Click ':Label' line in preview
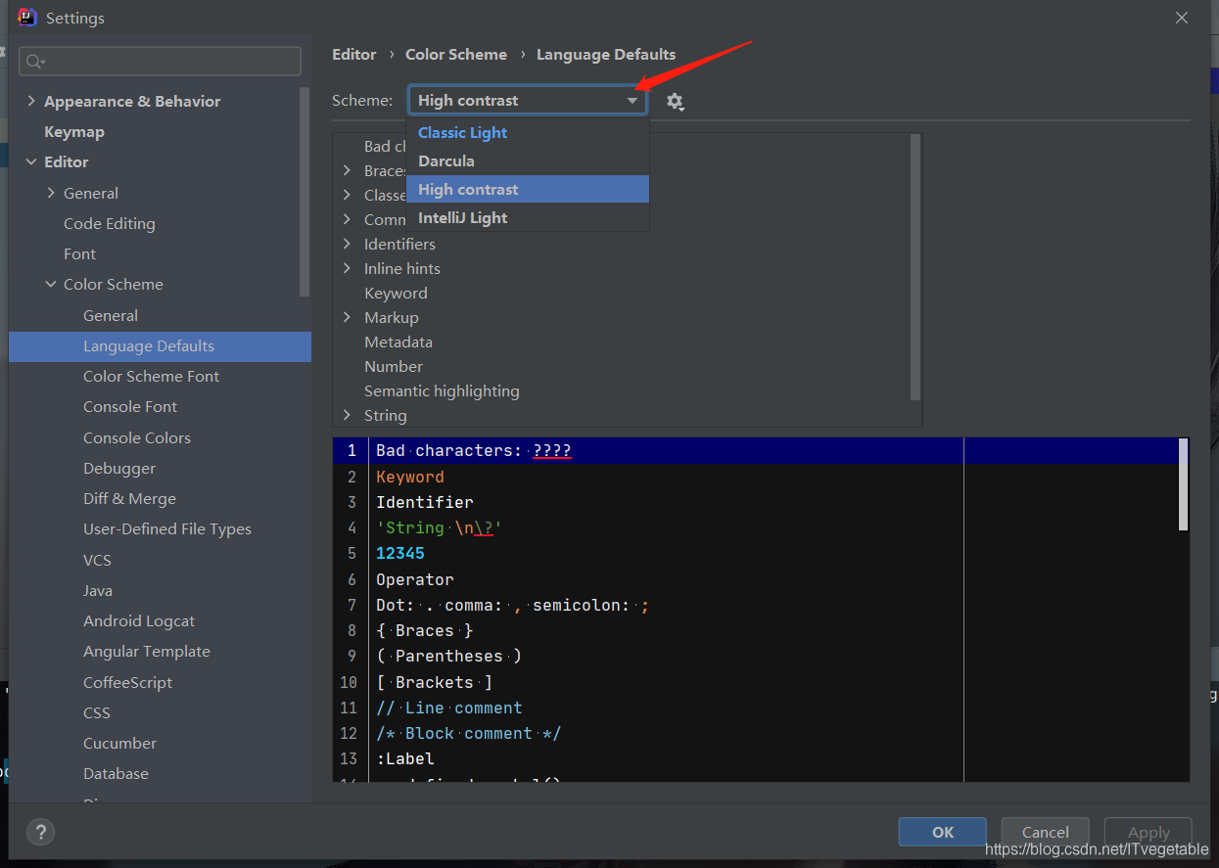The image size is (1219, 868). 405,758
